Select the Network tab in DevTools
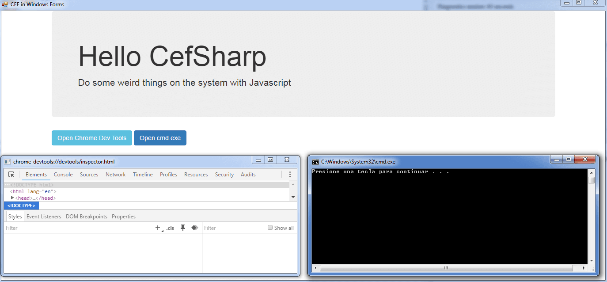 115,174
